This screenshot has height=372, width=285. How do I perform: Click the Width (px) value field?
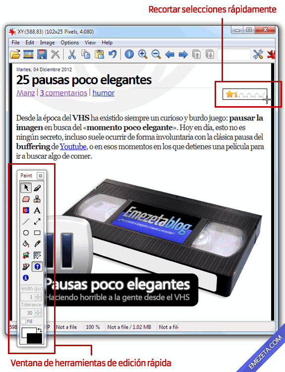pos(28,297)
